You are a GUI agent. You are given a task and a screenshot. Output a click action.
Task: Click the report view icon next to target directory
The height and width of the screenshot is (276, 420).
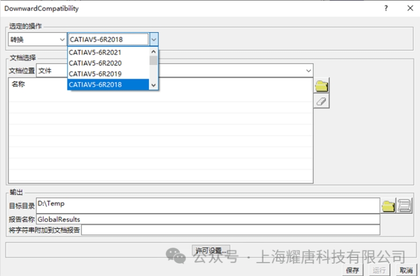[404, 205]
